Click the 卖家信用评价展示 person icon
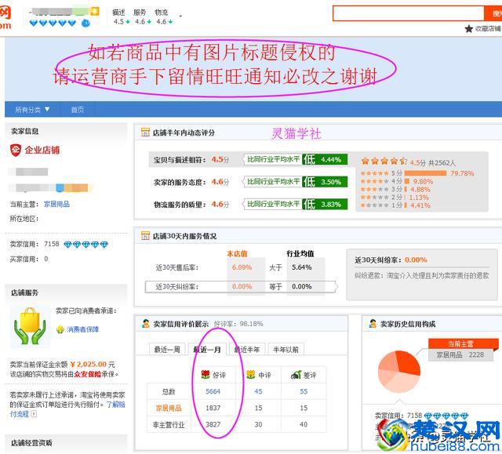Viewport: 502px width, 454px height. pyautogui.click(x=146, y=324)
